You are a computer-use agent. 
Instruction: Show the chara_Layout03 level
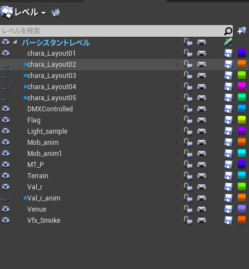point(6,76)
